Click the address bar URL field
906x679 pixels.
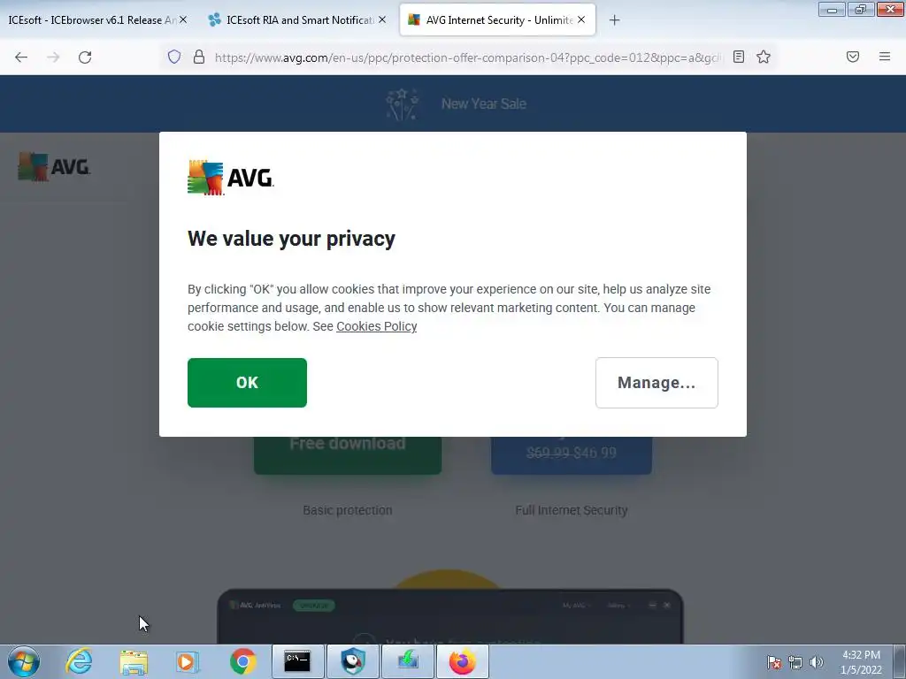[468, 57]
